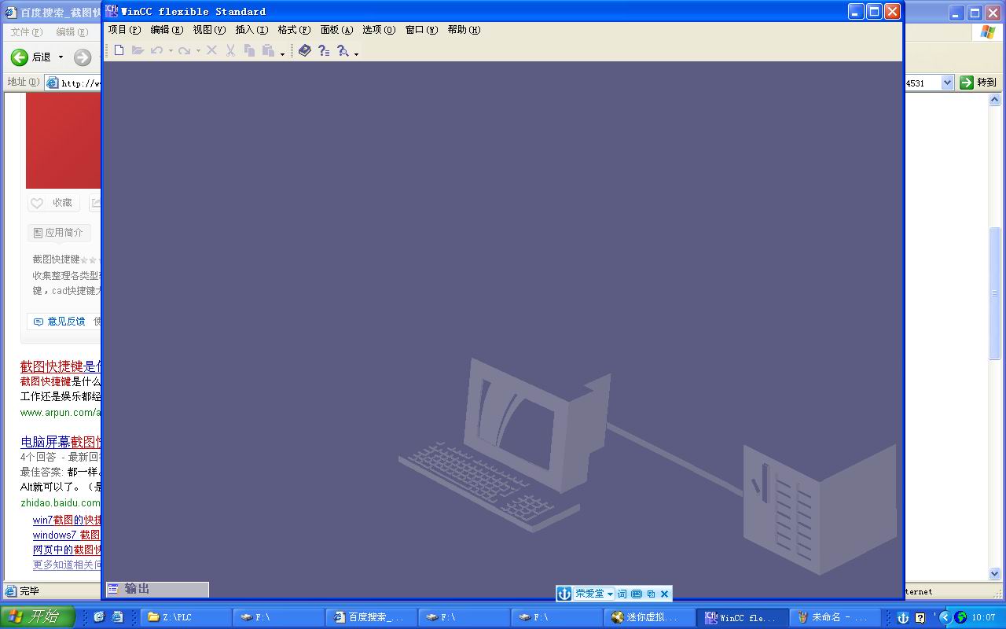Click the Cut scissors icon
Image resolution: width=1006 pixels, height=629 pixels.
coord(230,50)
